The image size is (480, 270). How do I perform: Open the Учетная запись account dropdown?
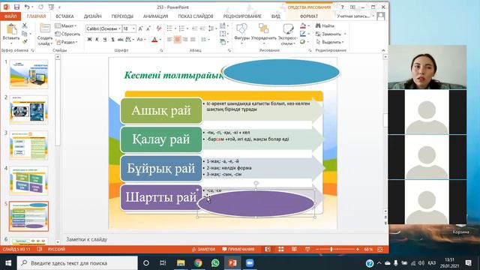pyautogui.click(x=355, y=16)
